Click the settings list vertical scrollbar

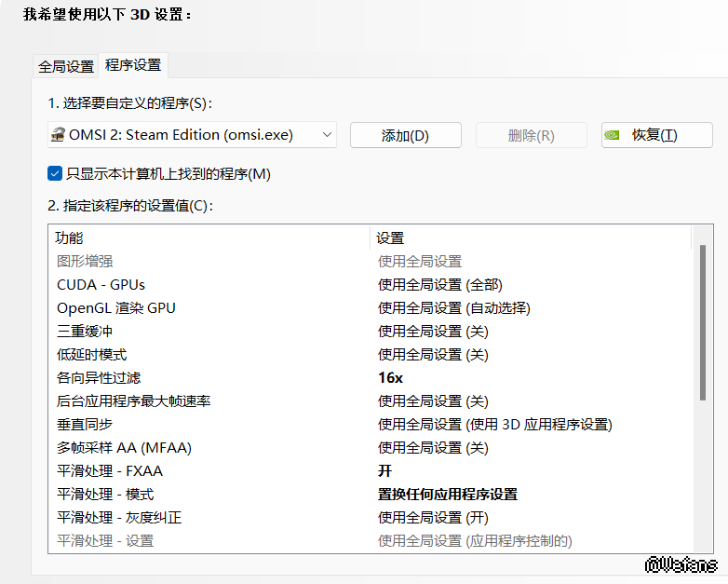[702, 322]
